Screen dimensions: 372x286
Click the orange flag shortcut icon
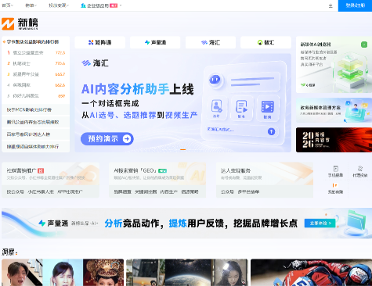coord(335,185)
